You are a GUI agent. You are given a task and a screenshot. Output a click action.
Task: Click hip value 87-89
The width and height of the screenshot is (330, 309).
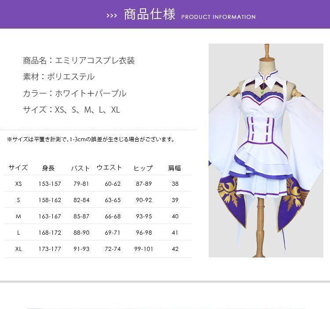pyautogui.click(x=144, y=184)
